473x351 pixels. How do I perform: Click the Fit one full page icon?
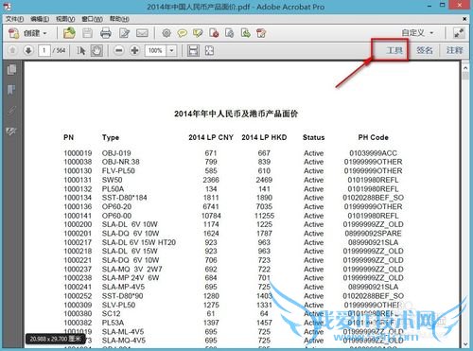(x=209, y=50)
